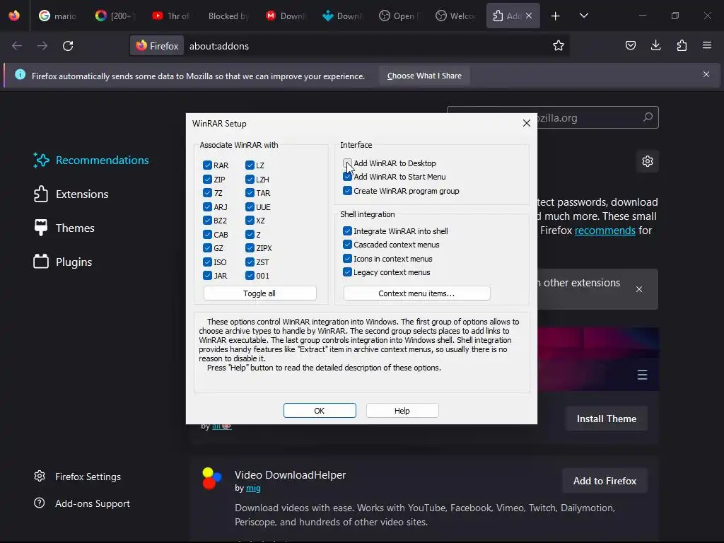Viewport: 724px width, 543px height.
Task: Open Help in WinRAR Setup
Action: click(402, 411)
